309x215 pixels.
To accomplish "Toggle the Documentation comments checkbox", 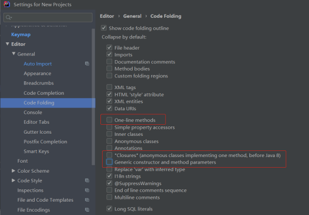I will (x=109, y=62).
